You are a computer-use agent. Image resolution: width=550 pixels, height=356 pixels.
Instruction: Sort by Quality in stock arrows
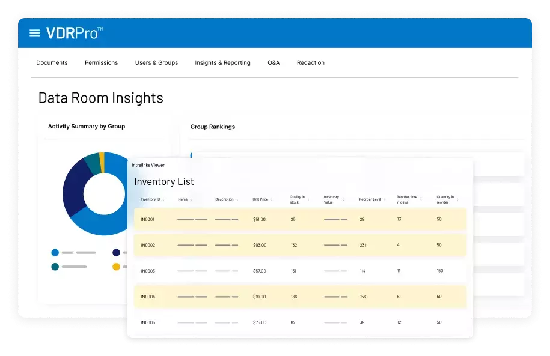tap(308, 199)
